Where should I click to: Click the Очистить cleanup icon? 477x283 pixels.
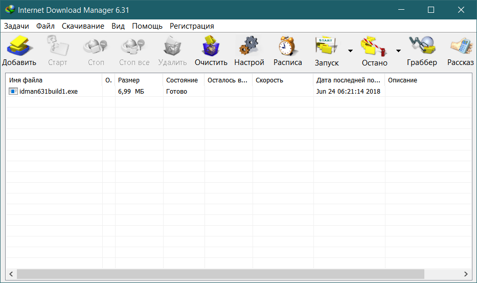(x=211, y=46)
